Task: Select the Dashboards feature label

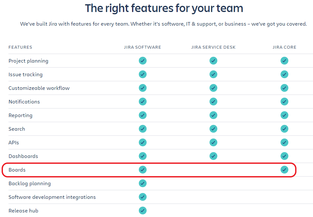Action: 23,156
